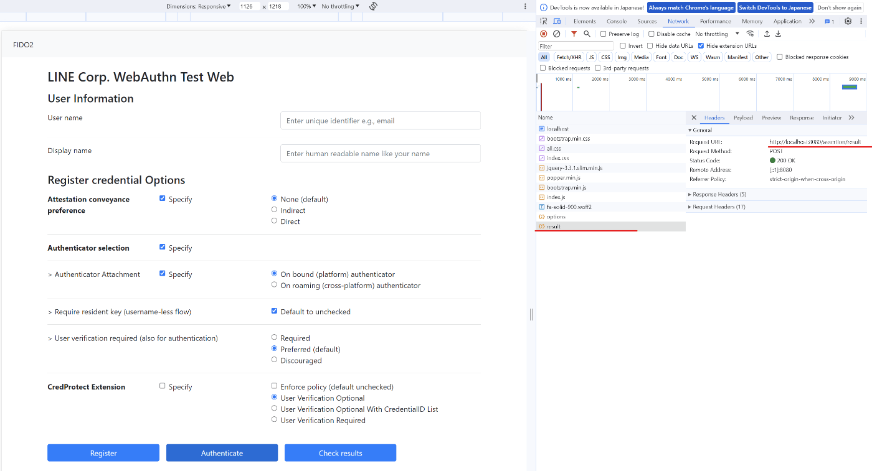Stop recording the network log
This screenshot has height=471, width=872.
pos(544,34)
